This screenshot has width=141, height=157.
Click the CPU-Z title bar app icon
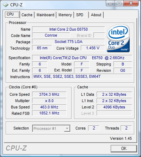click(x=6, y=5)
